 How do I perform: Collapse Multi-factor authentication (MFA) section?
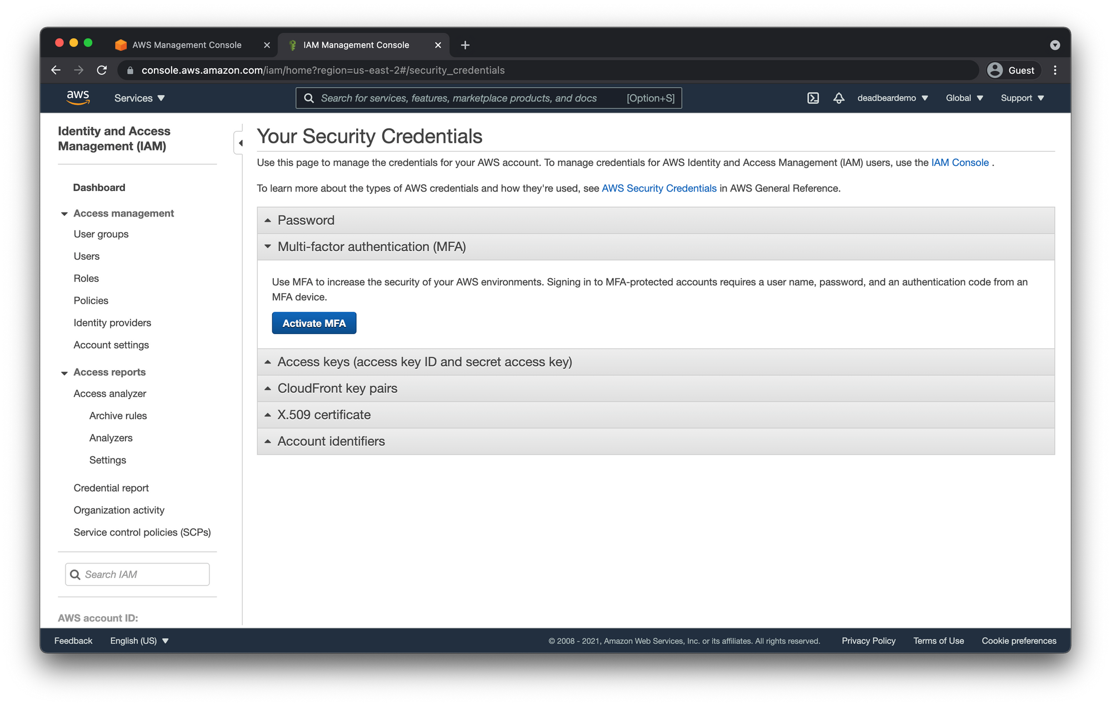(x=371, y=247)
